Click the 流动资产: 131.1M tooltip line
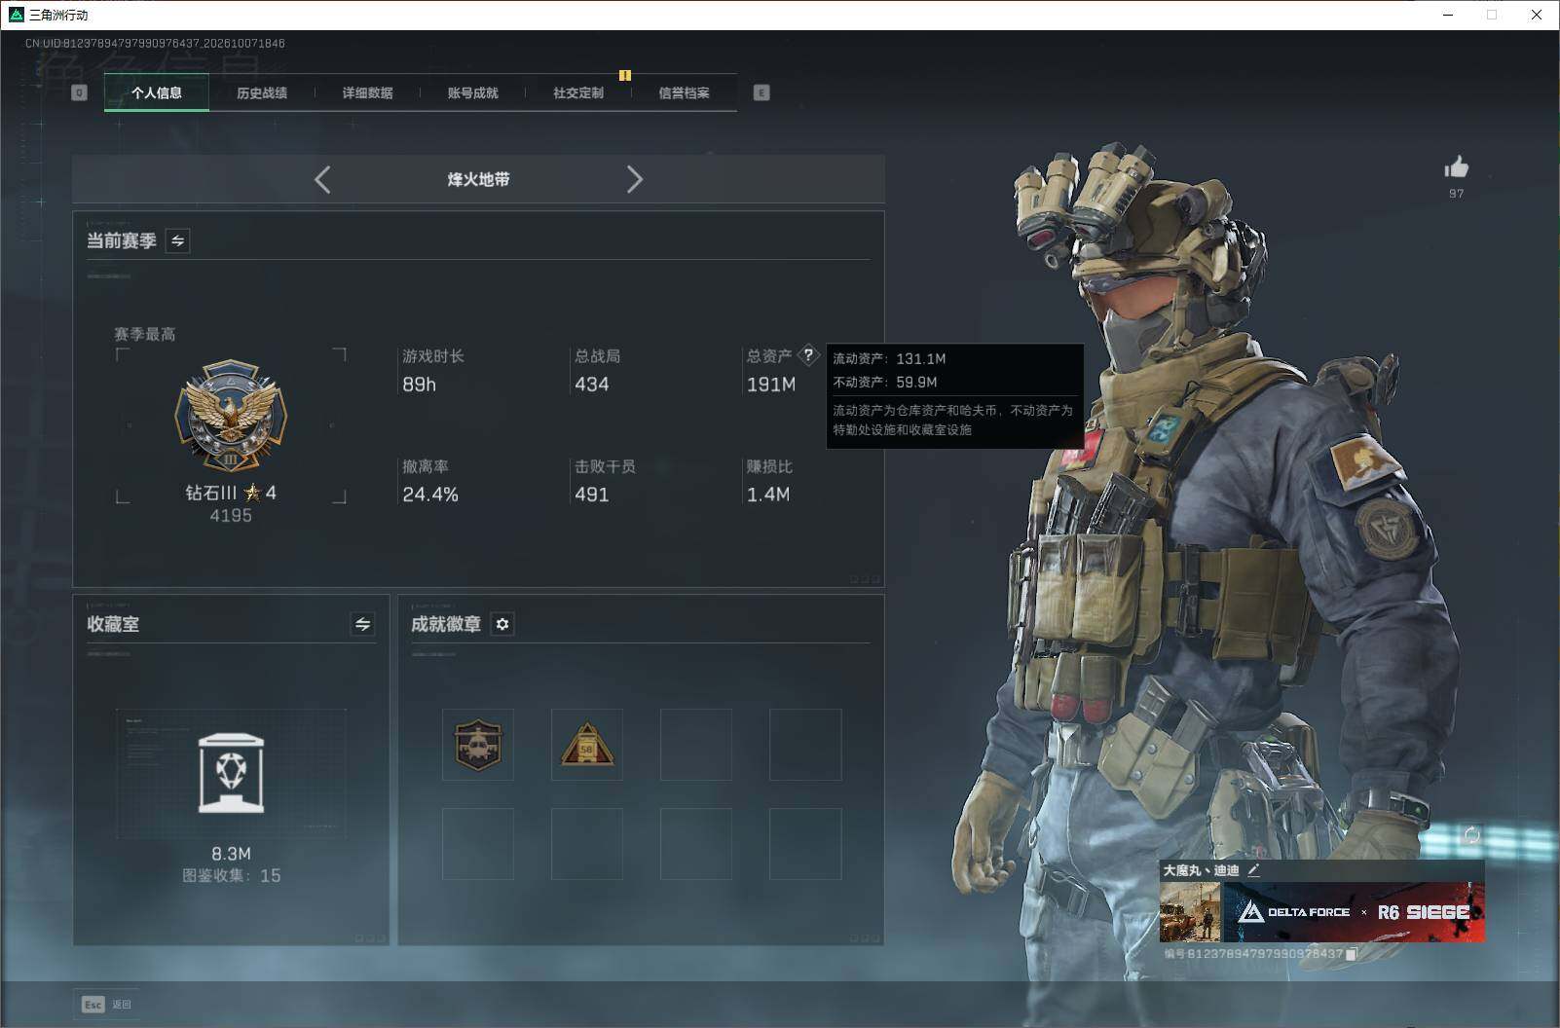Image resolution: width=1560 pixels, height=1028 pixels. (889, 358)
